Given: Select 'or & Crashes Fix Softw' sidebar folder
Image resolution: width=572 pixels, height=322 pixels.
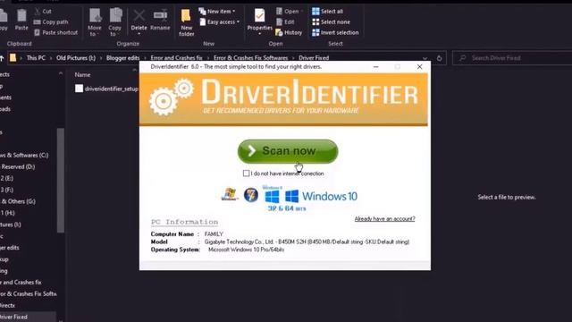Looking at the screenshot, I should [x=28, y=293].
